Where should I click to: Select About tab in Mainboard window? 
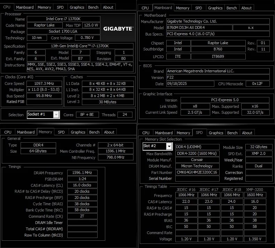[x=246, y=8]
